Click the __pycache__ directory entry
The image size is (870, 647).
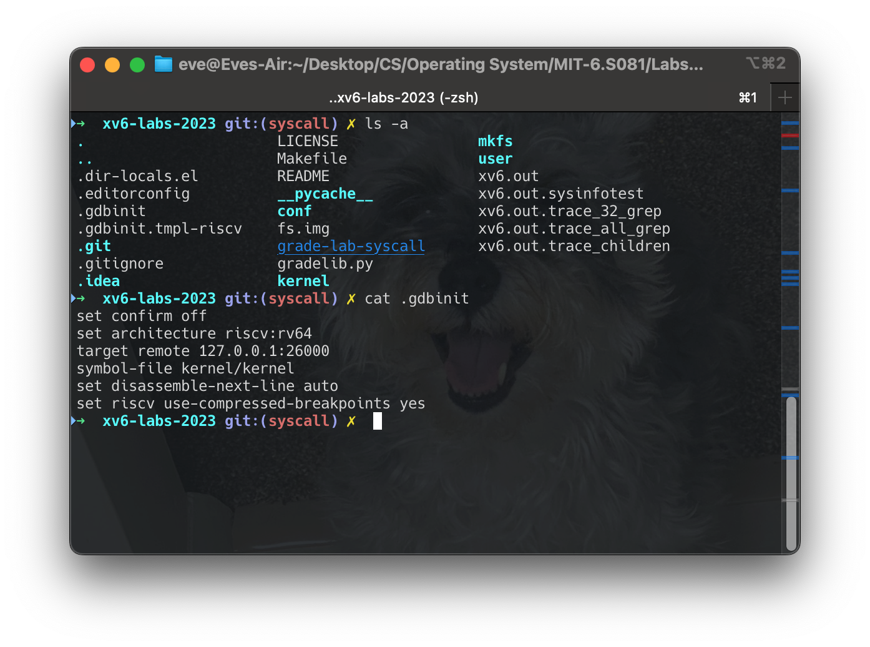[325, 194]
